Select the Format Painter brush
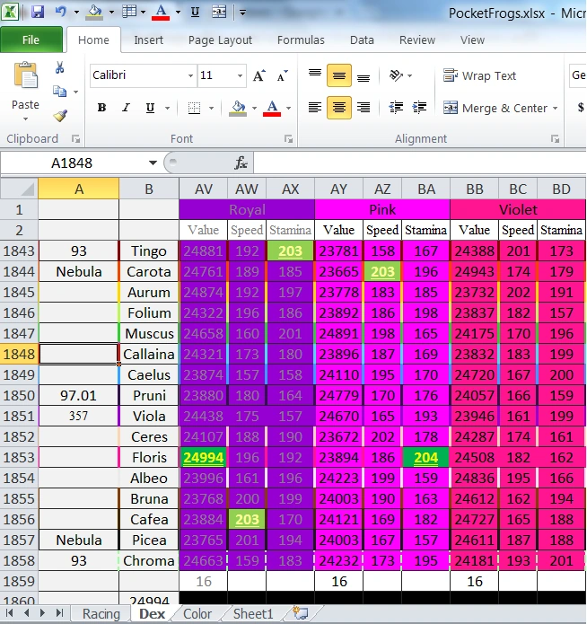This screenshot has height=624, width=587. (60, 116)
